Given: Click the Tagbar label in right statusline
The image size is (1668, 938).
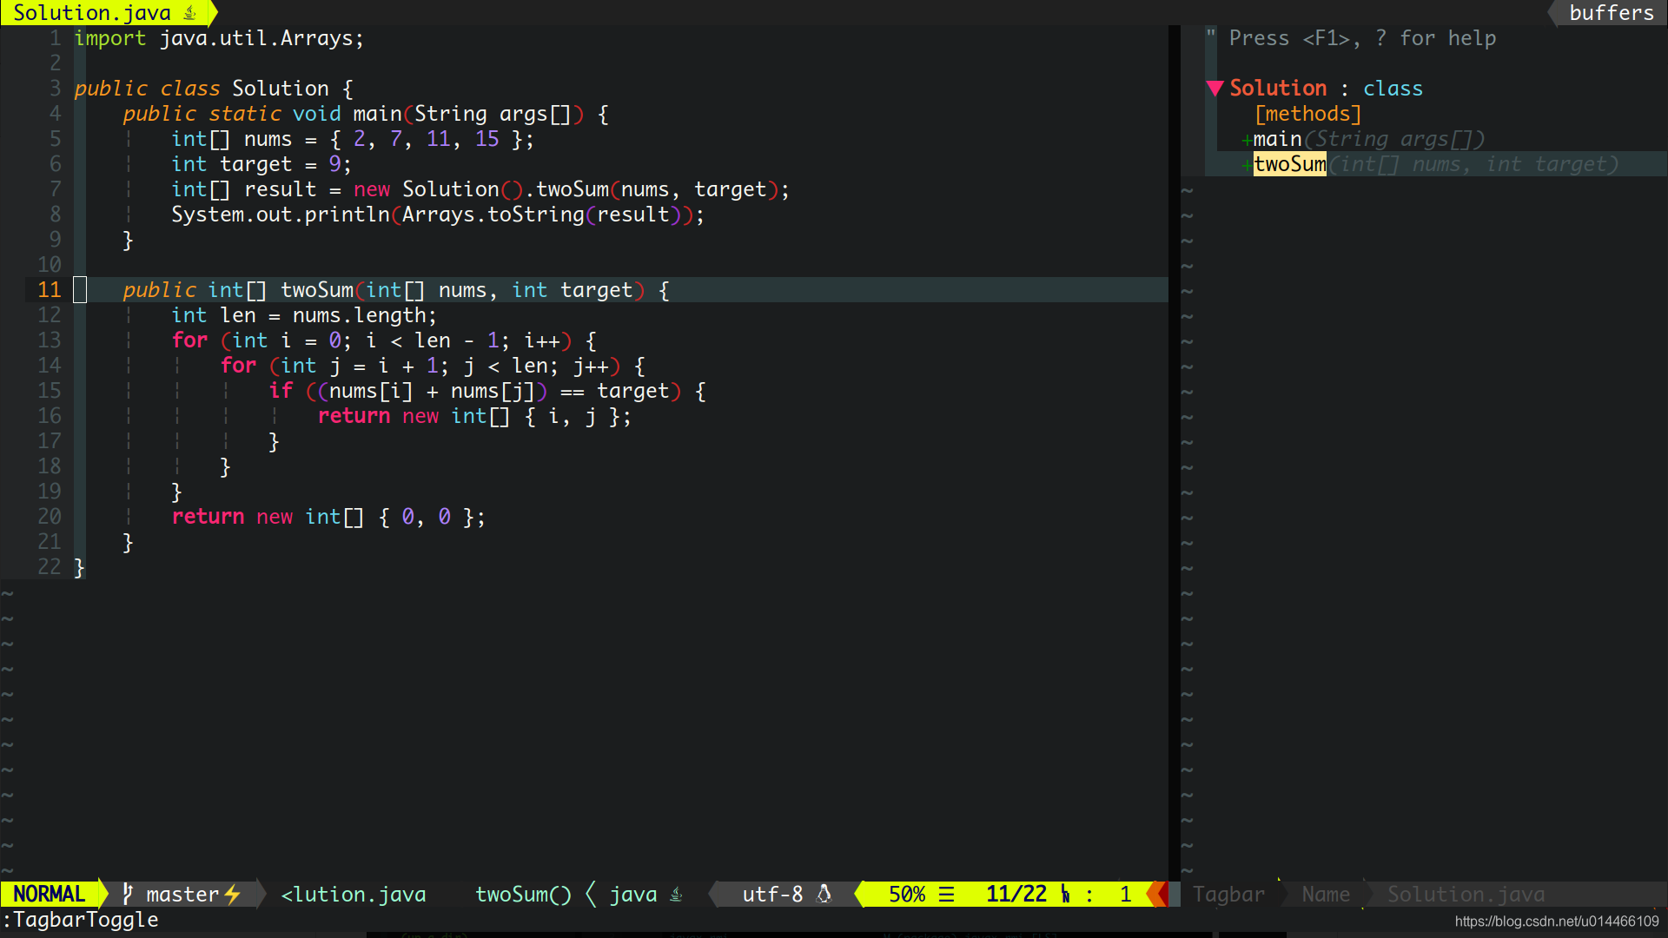Looking at the screenshot, I should (1228, 895).
